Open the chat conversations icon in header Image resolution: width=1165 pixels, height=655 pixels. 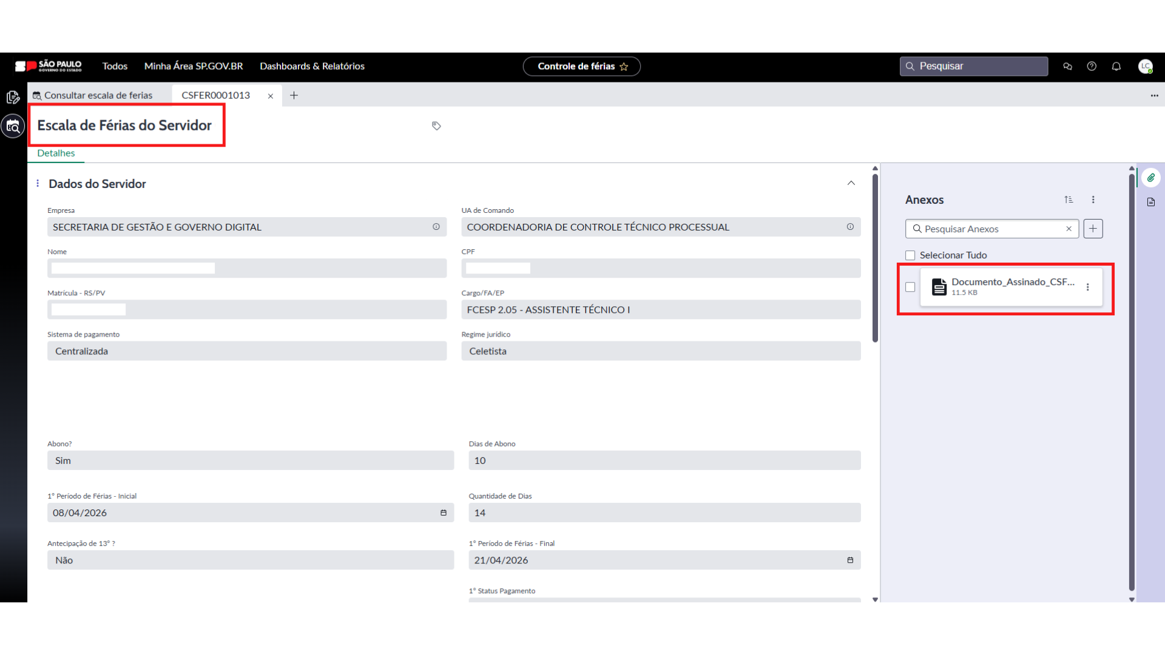[x=1067, y=66]
